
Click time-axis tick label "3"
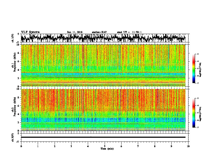point(71,146)
